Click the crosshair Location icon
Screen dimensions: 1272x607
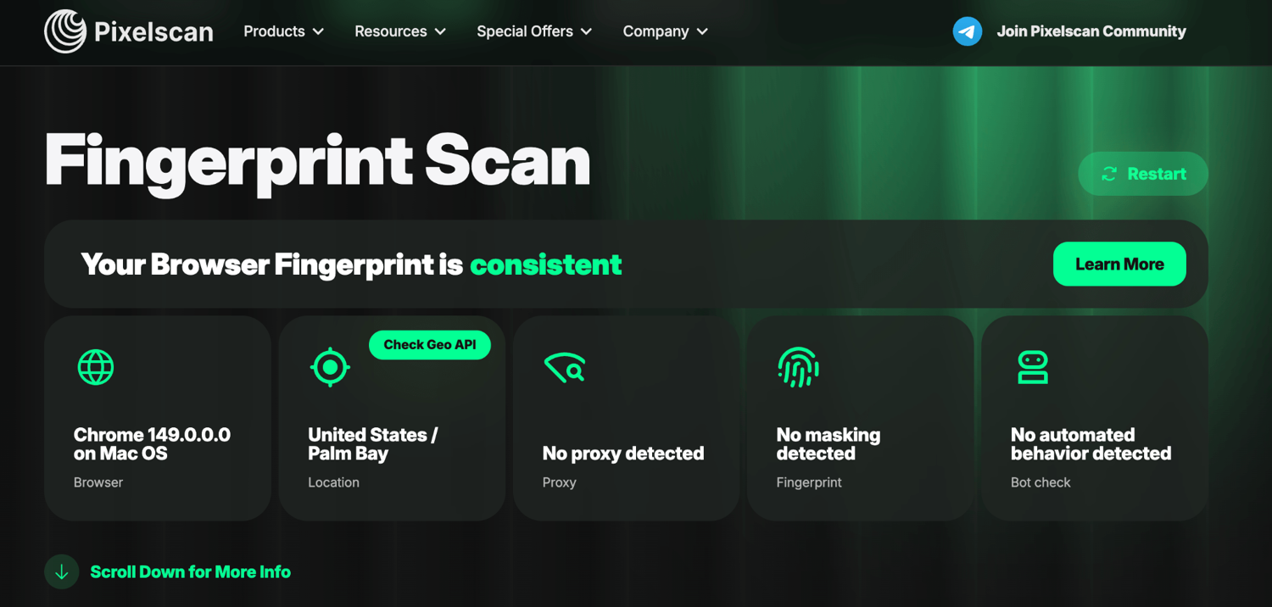[x=330, y=367]
